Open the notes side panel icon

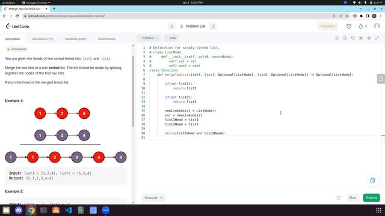[x=381, y=79]
